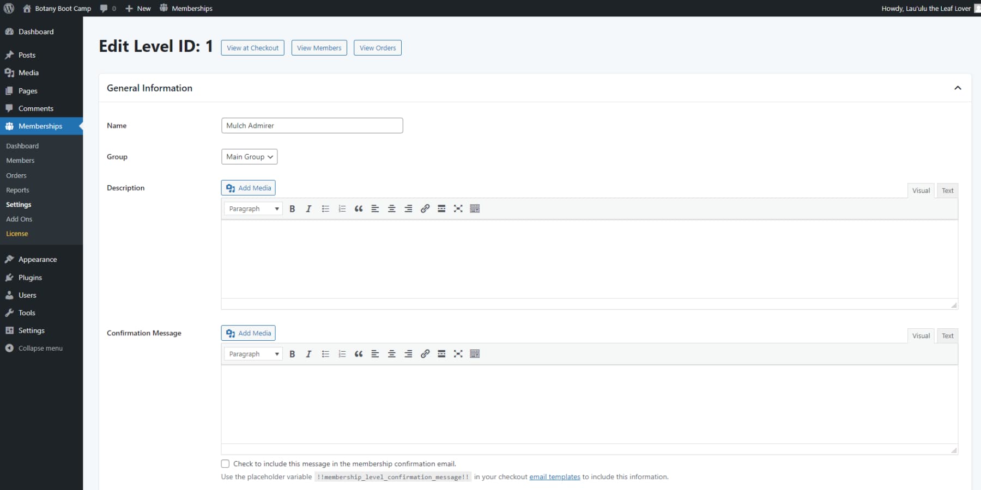Apply bold formatting in the Description editor

point(293,209)
